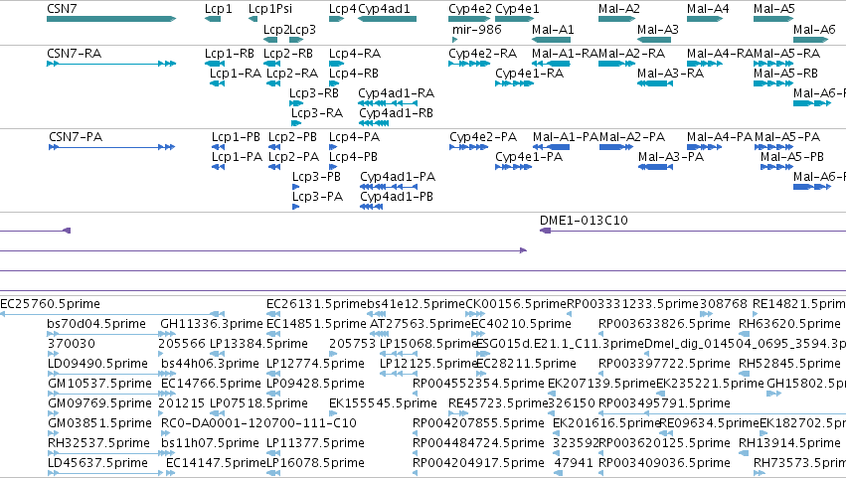This screenshot has height=478, width=846.
Task: Select the Lcp3 gene label
Action: (302, 30)
